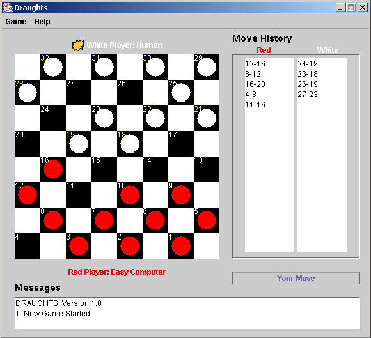
Task: Open the Help menu
Action: pos(42,22)
